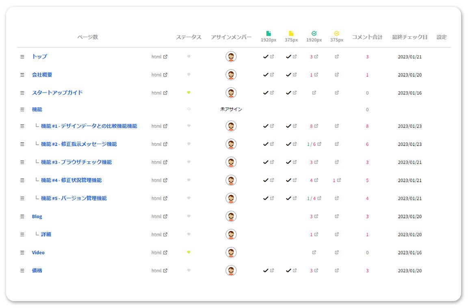The height and width of the screenshot is (308, 468).
Task: Click the comment total 8 for 機能 #1
Action: pos(367,126)
